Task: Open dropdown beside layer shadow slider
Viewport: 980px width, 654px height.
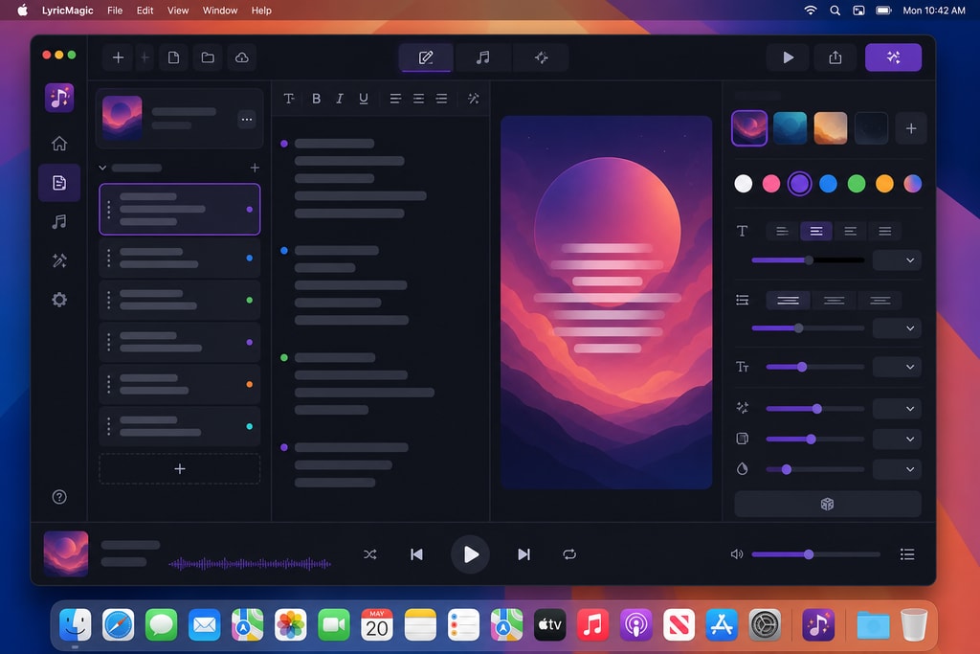Action: 896,439
